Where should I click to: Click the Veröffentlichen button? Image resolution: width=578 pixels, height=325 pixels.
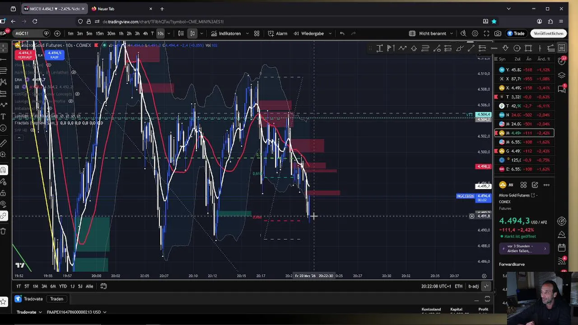tap(548, 33)
